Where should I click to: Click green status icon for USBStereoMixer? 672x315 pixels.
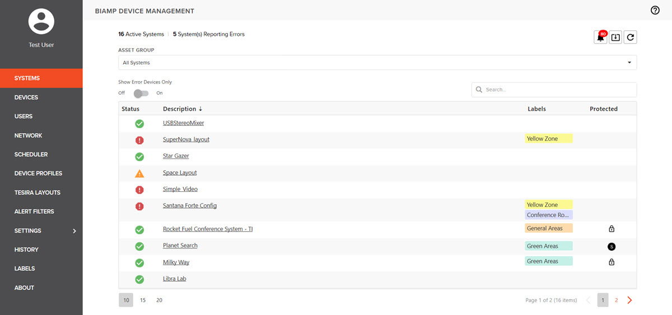click(139, 124)
